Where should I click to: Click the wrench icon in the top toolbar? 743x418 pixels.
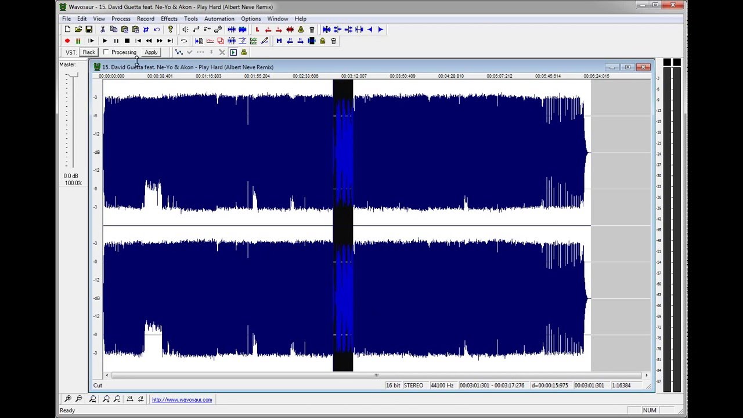pos(218,30)
